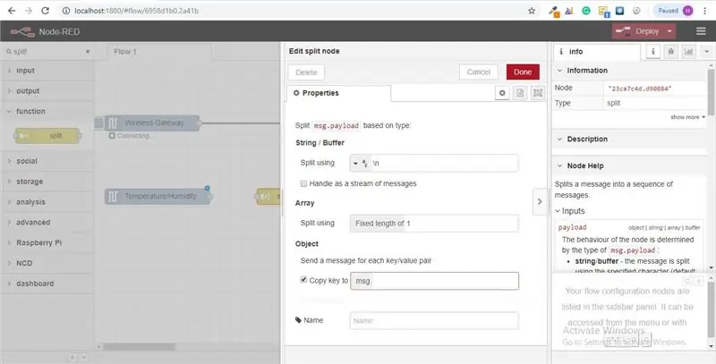Click the Array Fixed length field
716x364 pixels.
(x=434, y=224)
